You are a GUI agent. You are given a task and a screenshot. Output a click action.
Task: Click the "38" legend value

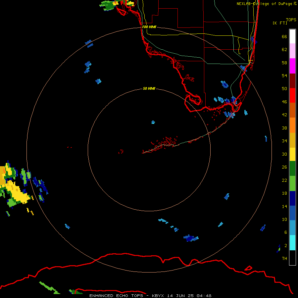pos(284,128)
